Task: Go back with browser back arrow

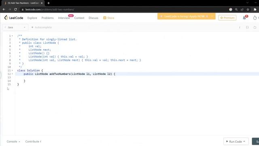Action: point(4,9)
